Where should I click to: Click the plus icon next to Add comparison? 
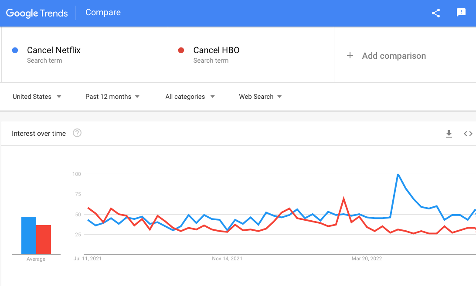tap(350, 55)
